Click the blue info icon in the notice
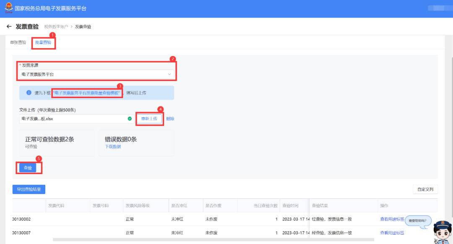The image size is (453, 244). (x=29, y=93)
